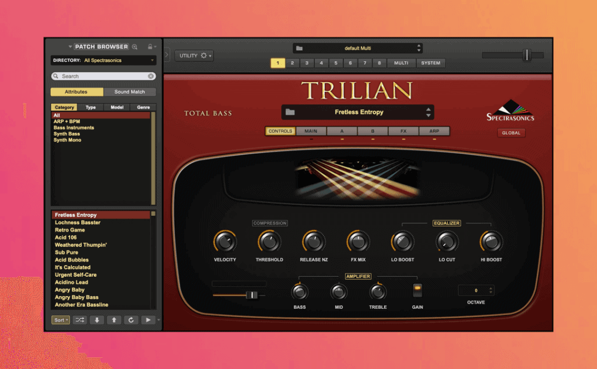
Task: Select part 2 button
Action: (292, 63)
